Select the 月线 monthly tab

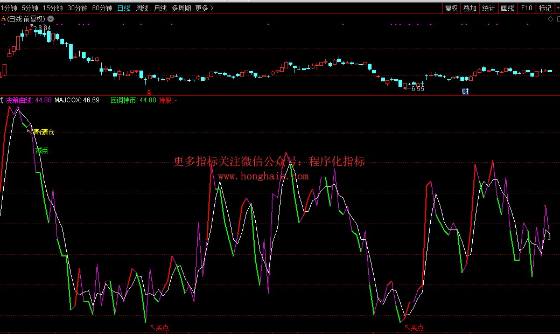click(x=160, y=8)
